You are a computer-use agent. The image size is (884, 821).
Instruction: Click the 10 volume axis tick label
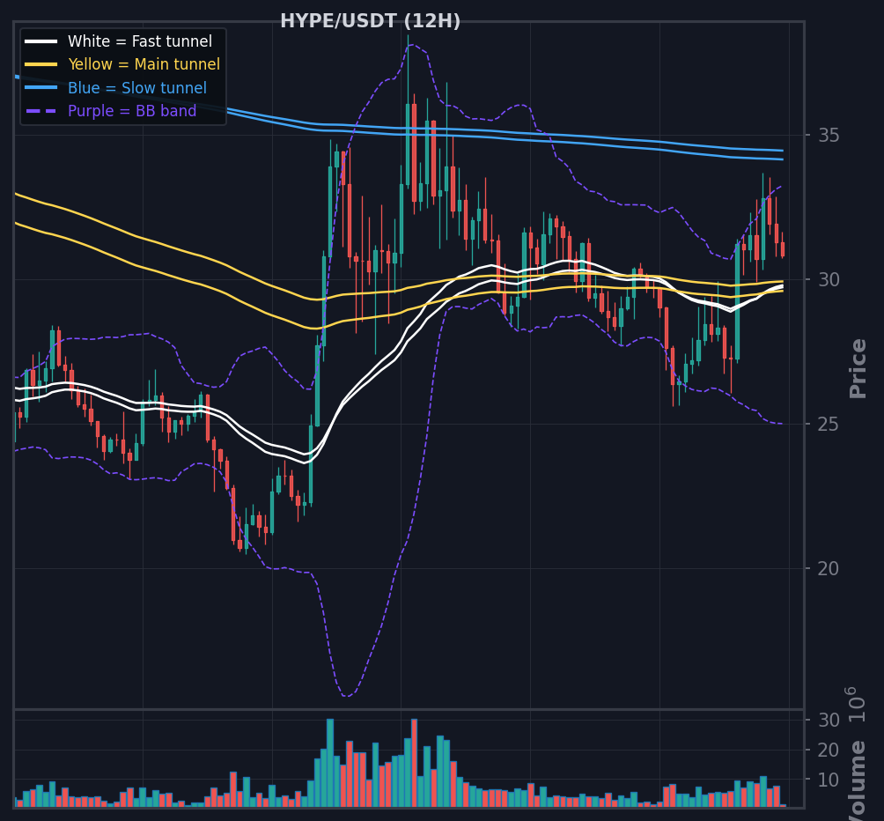point(829,780)
